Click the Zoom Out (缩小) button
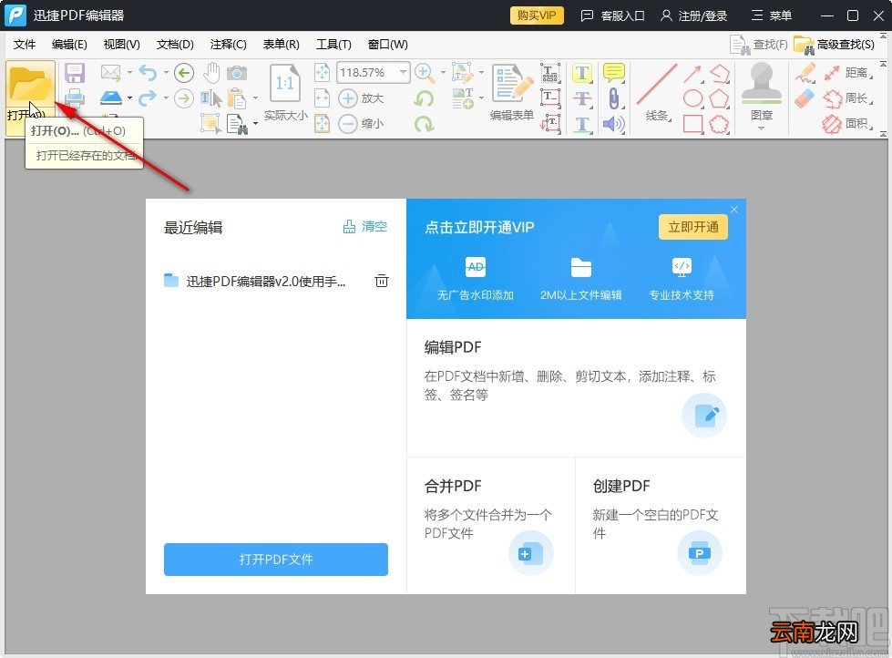The image size is (892, 658). [x=361, y=123]
